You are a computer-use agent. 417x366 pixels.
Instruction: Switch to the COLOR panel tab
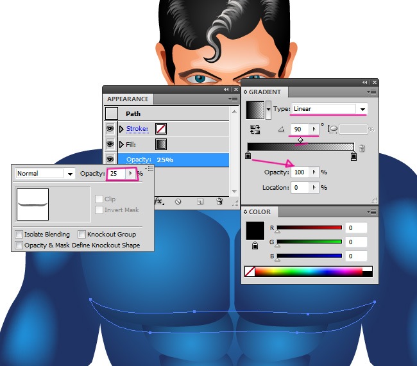pos(260,212)
